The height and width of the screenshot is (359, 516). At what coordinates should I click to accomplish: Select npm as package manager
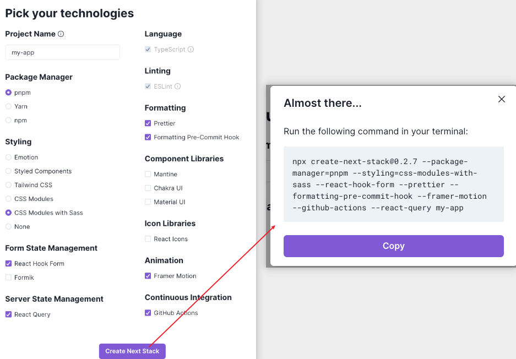(9, 120)
